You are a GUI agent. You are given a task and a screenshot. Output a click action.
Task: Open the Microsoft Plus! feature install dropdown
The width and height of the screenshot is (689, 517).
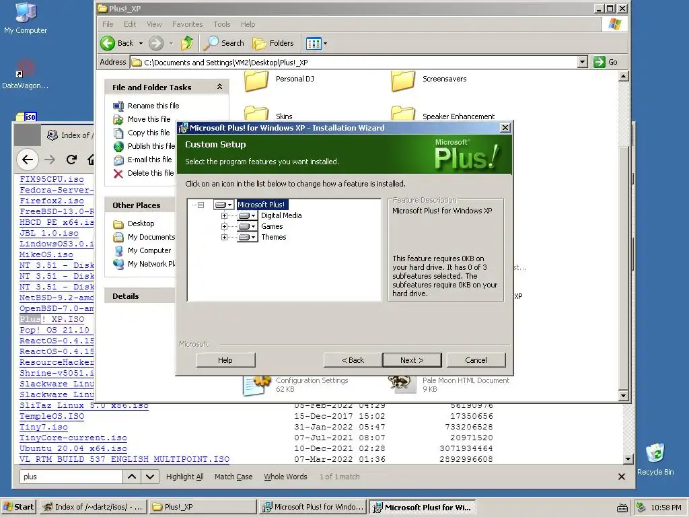(x=223, y=205)
